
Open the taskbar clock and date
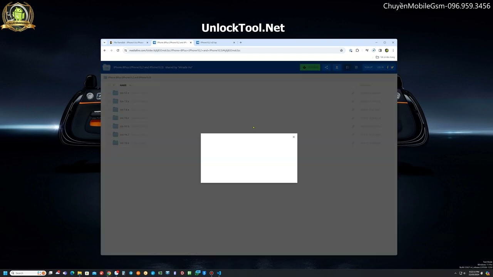[474, 273]
